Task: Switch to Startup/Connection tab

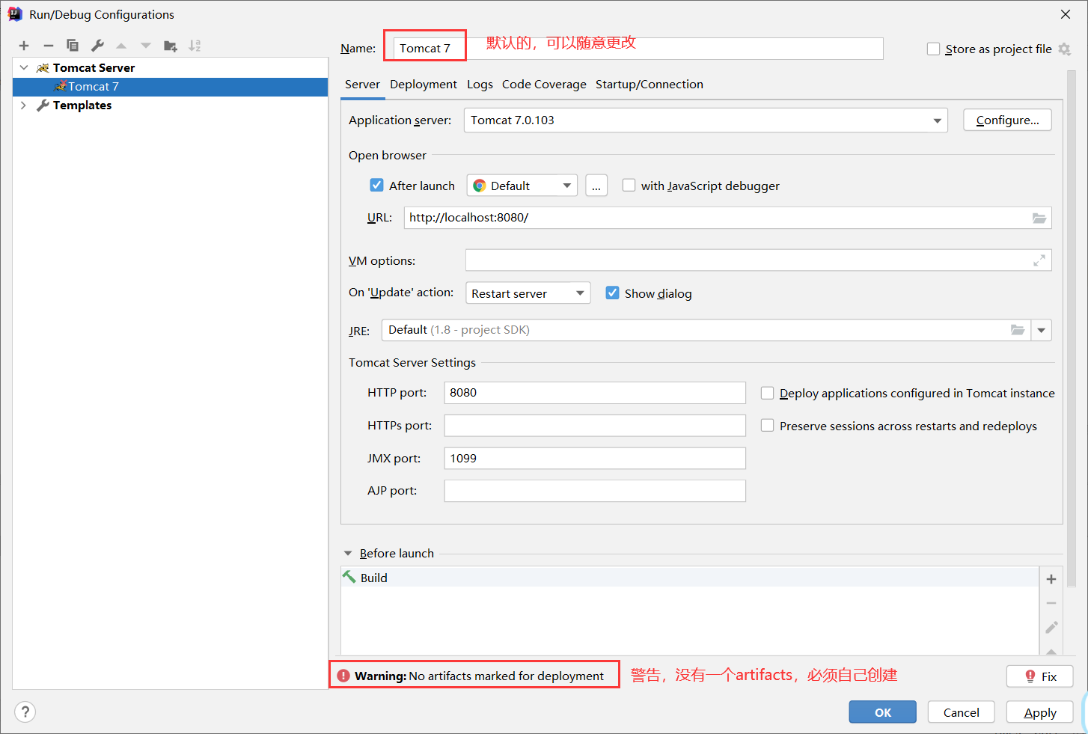Action: pos(650,85)
